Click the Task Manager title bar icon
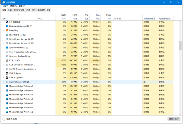Viewport: 183px width, 124px height. pos(3,2)
